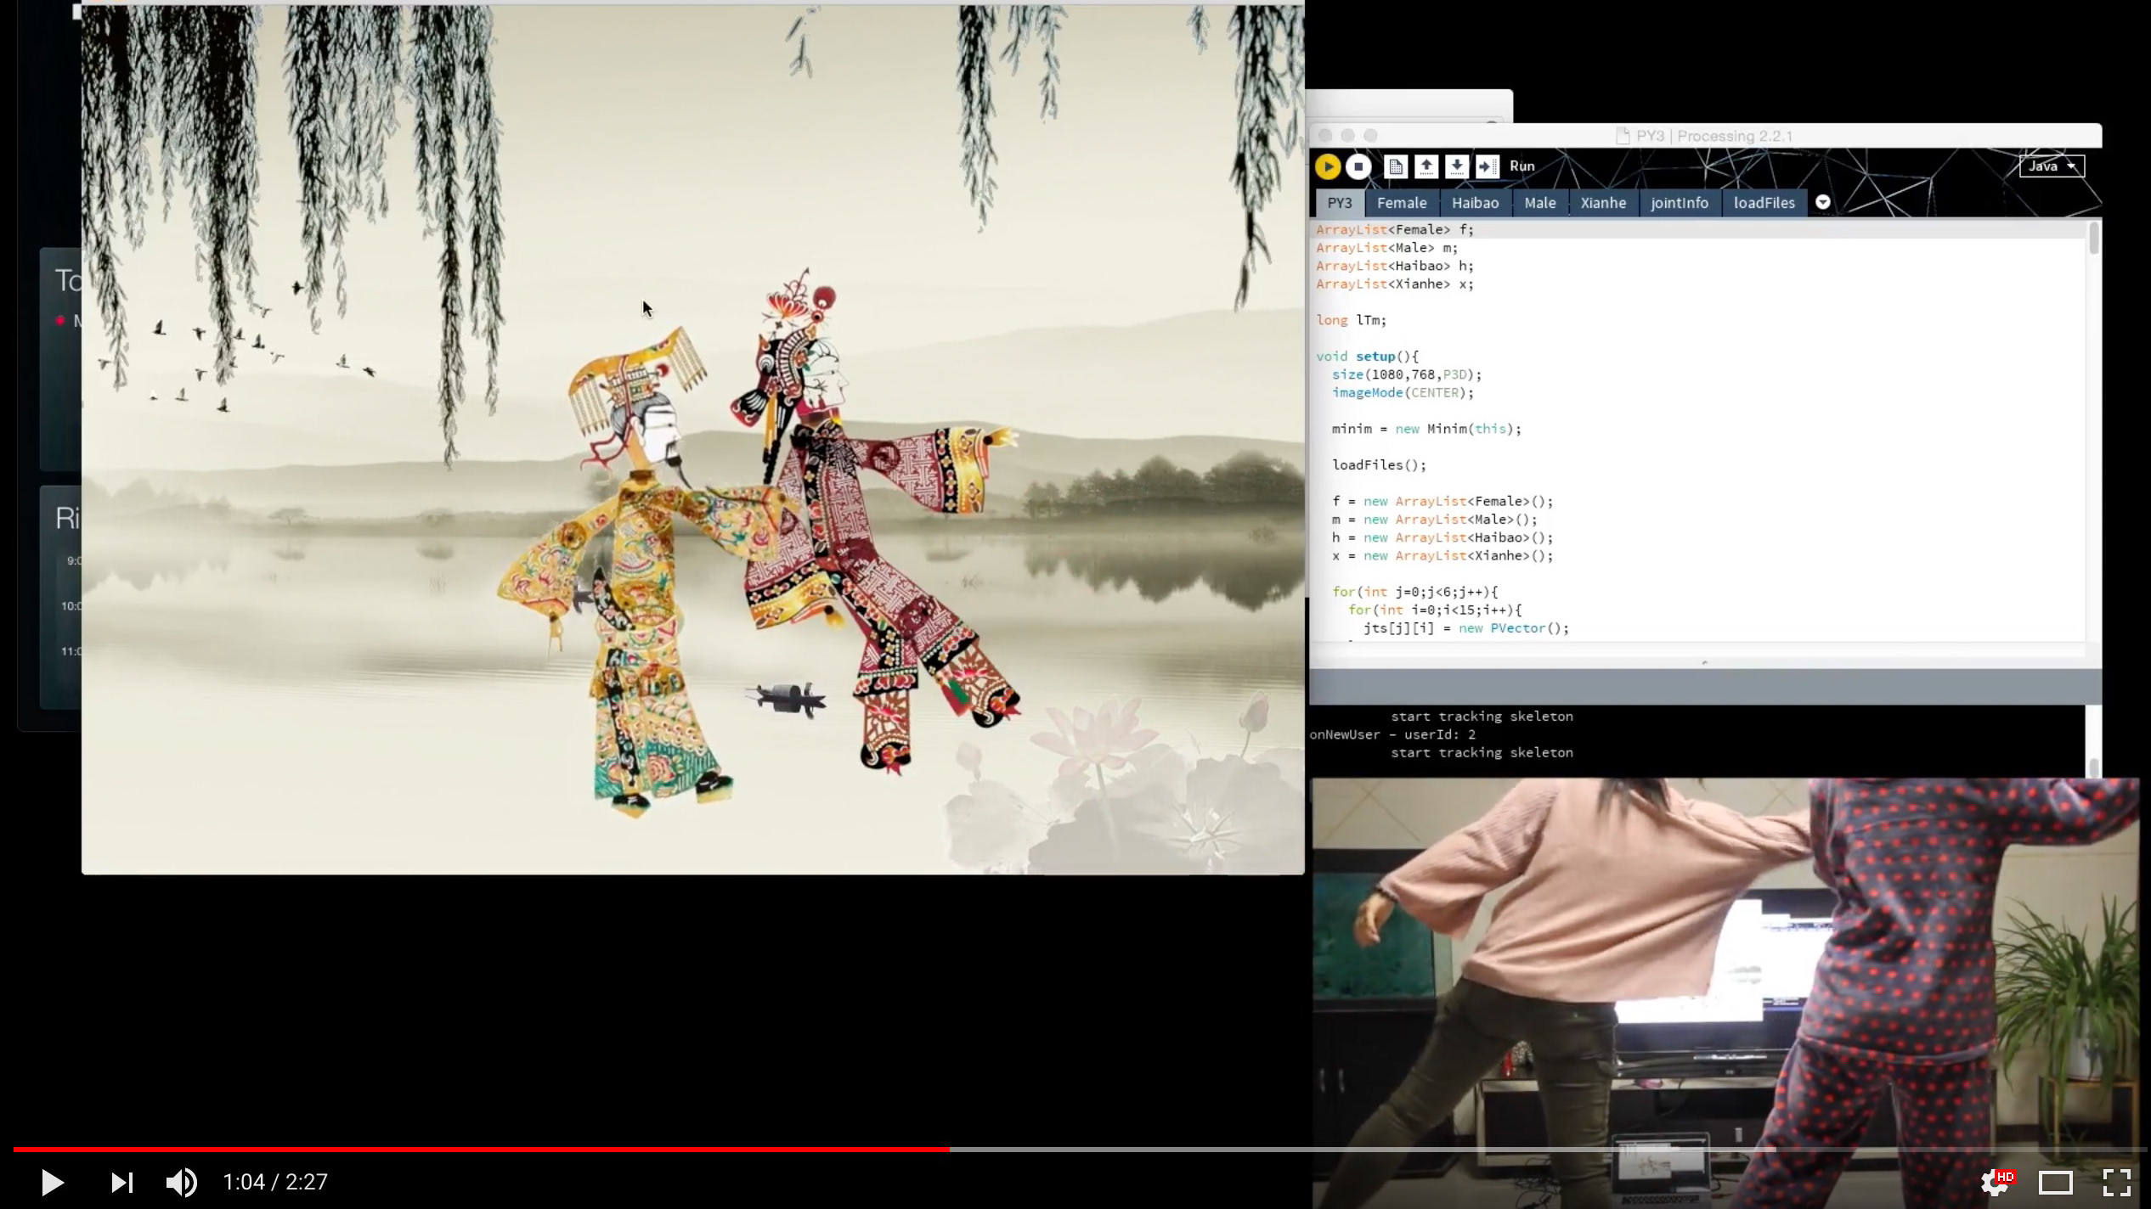Open video settings gear with HD badge
The height and width of the screenshot is (1209, 2151).
pos(1996,1182)
